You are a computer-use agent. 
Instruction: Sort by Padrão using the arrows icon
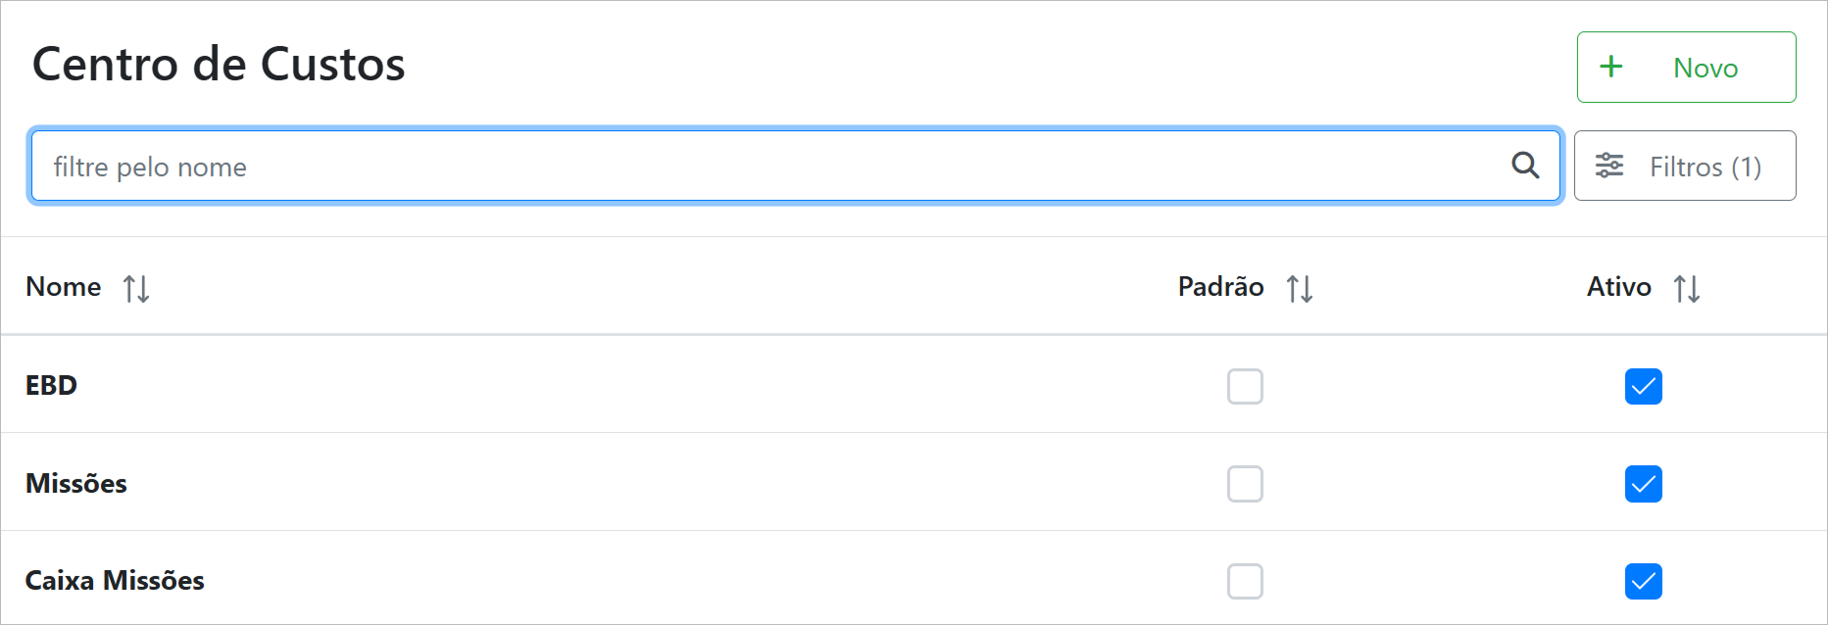(1300, 289)
